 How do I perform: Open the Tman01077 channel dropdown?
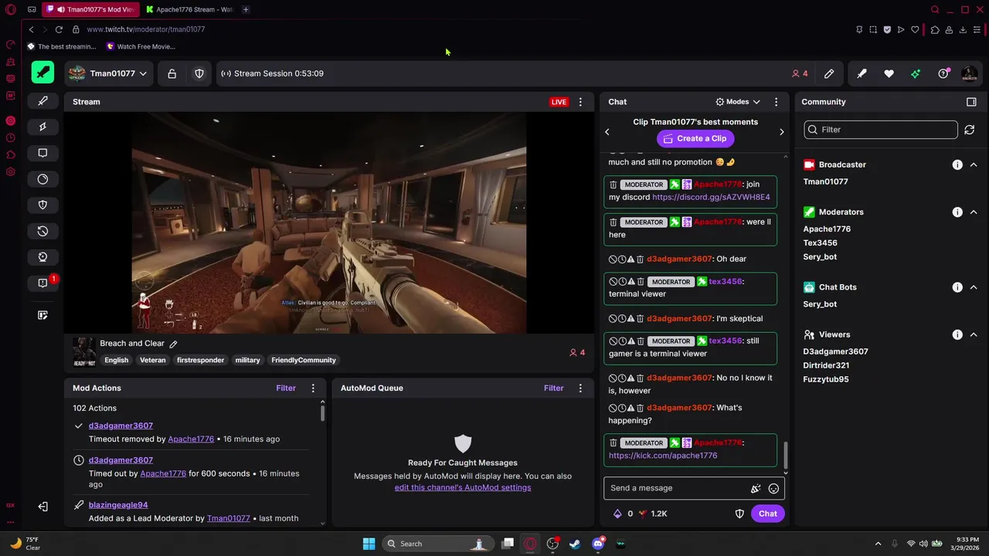(107, 73)
